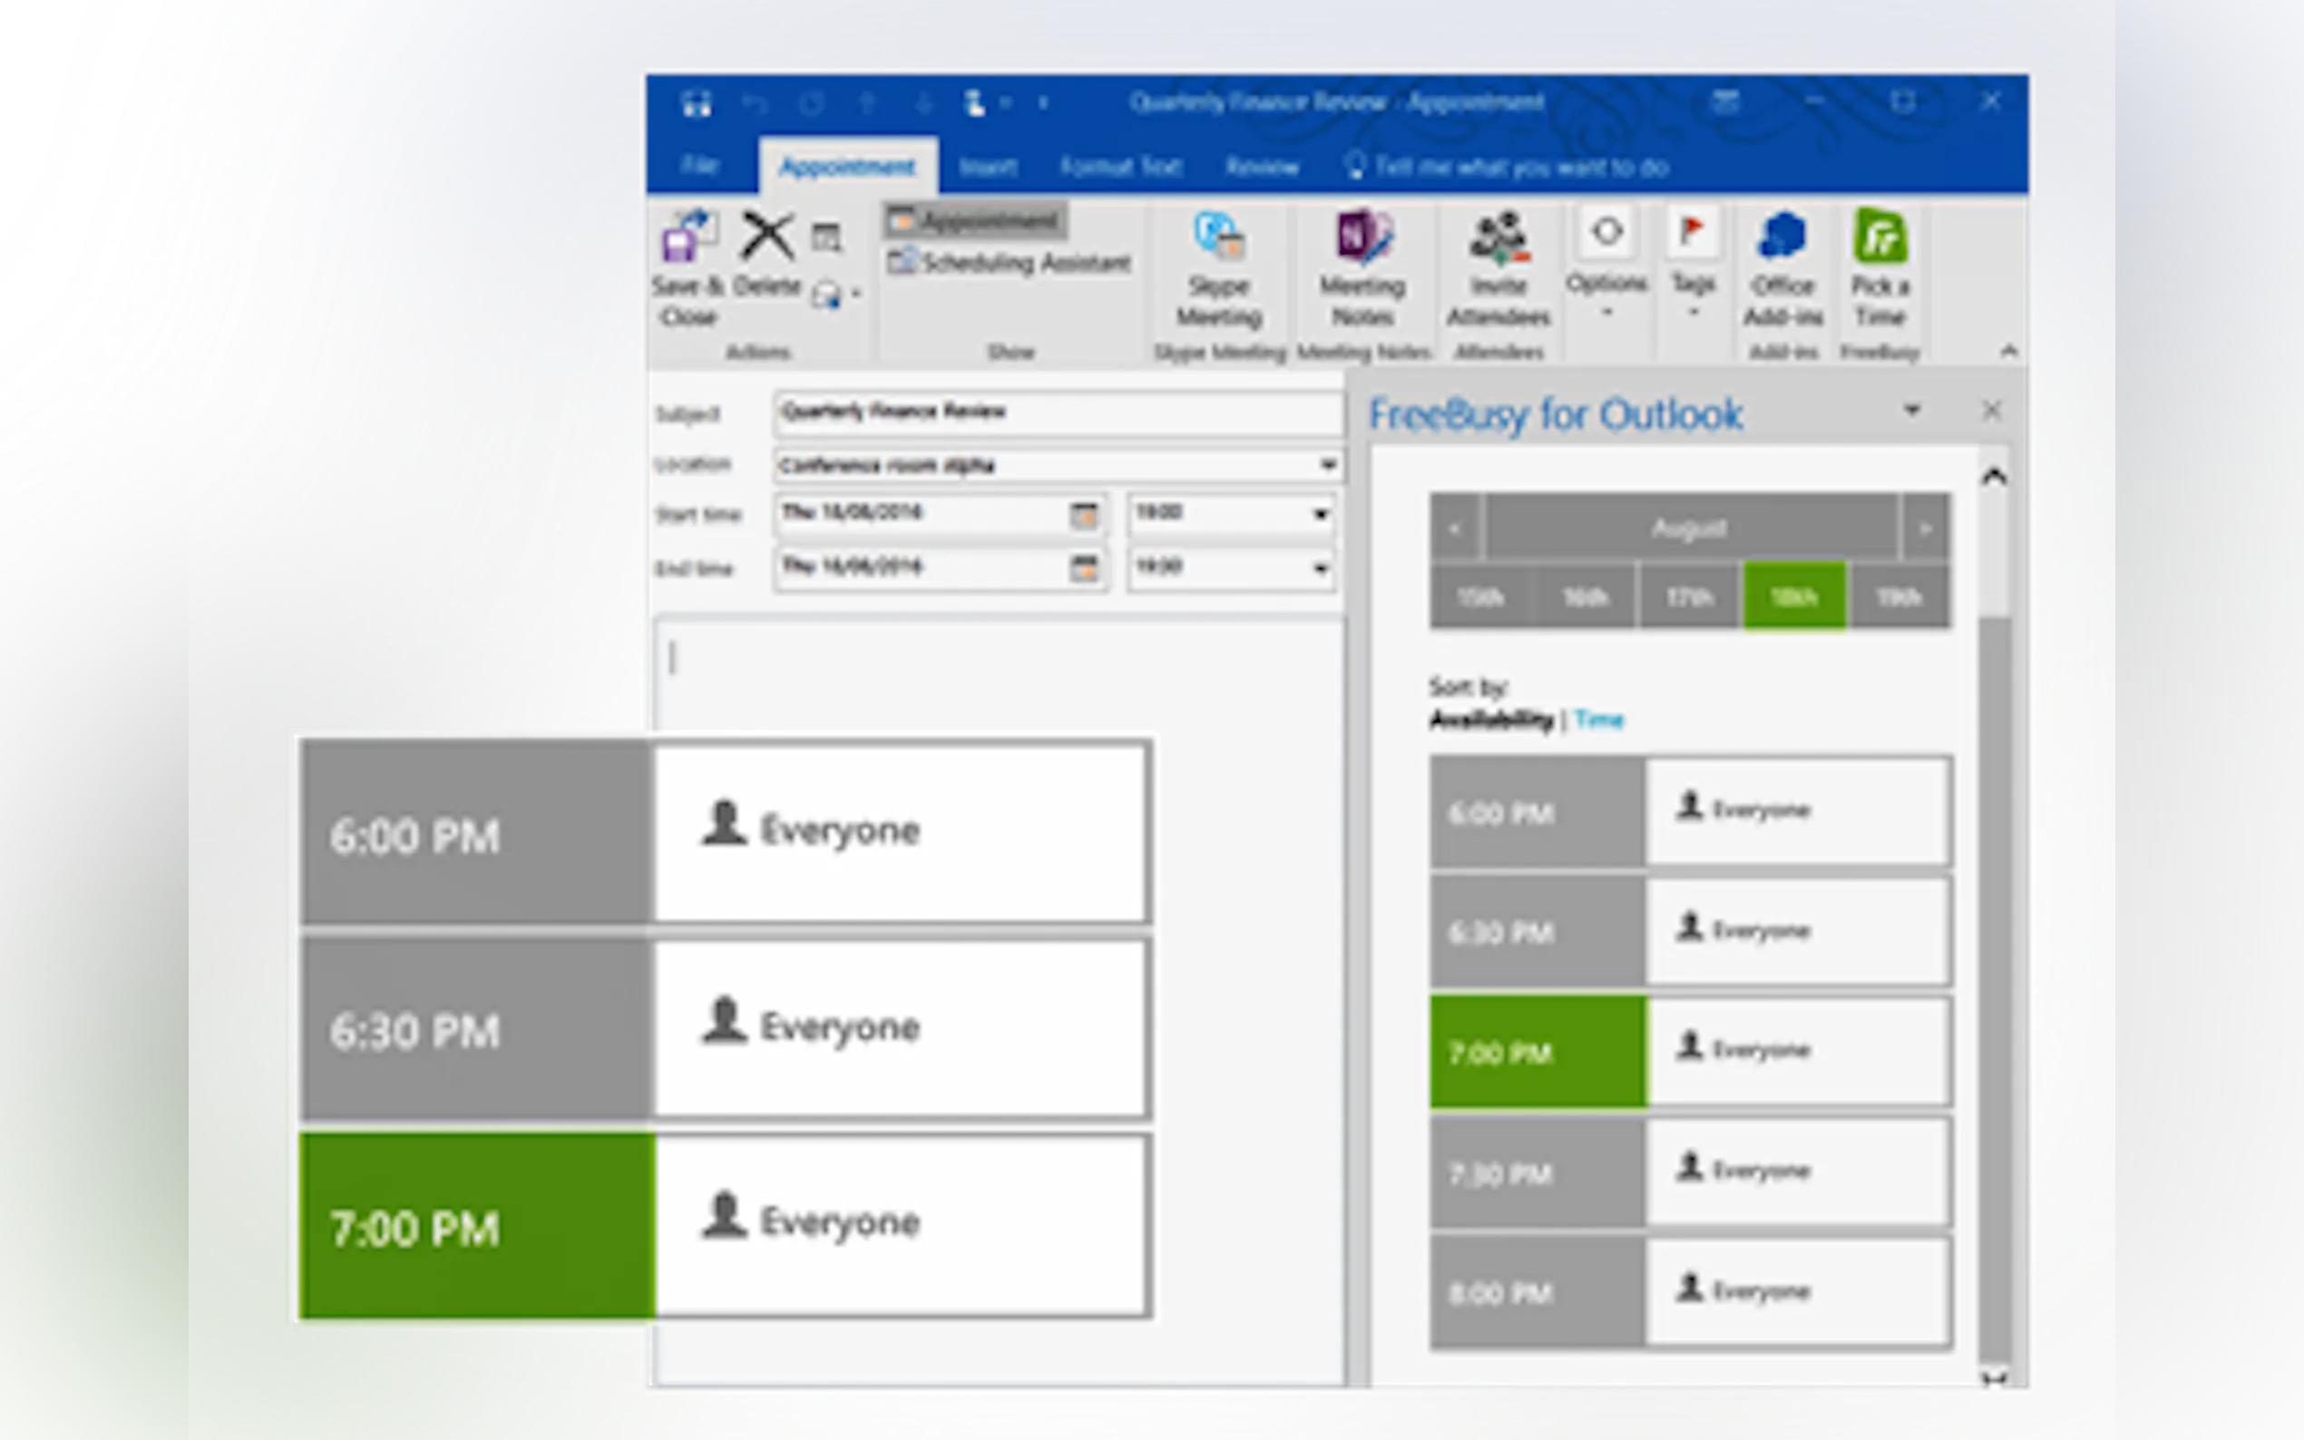The width and height of the screenshot is (2304, 1440).
Task: Open the OneNote Meeting Notes icon
Action: pyautogui.click(x=1362, y=238)
